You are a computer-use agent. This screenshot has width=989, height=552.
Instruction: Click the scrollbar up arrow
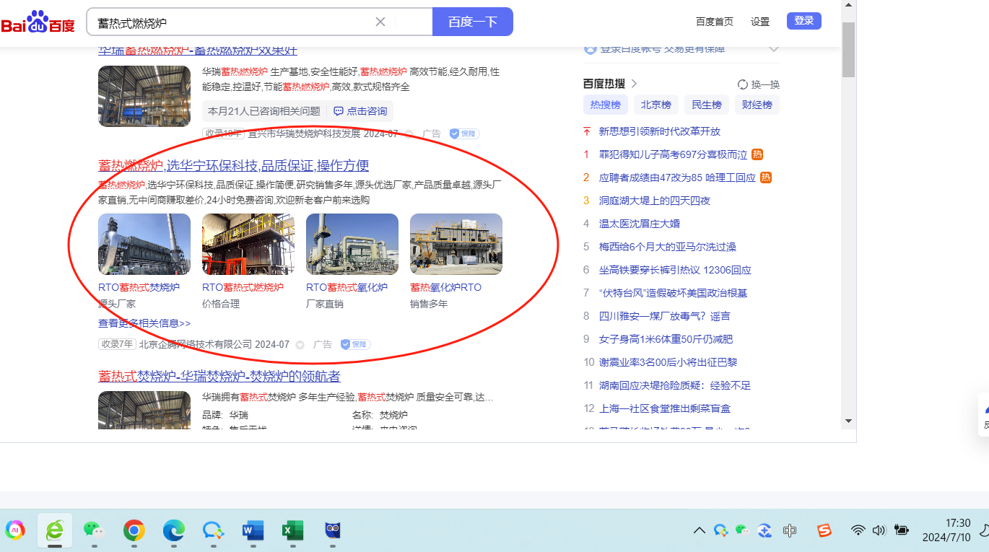click(849, 5)
